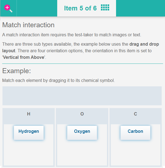Image resolution: width=165 pixels, height=168 pixels.
Task: Click the 'Example:' heading
Action: 16,71
